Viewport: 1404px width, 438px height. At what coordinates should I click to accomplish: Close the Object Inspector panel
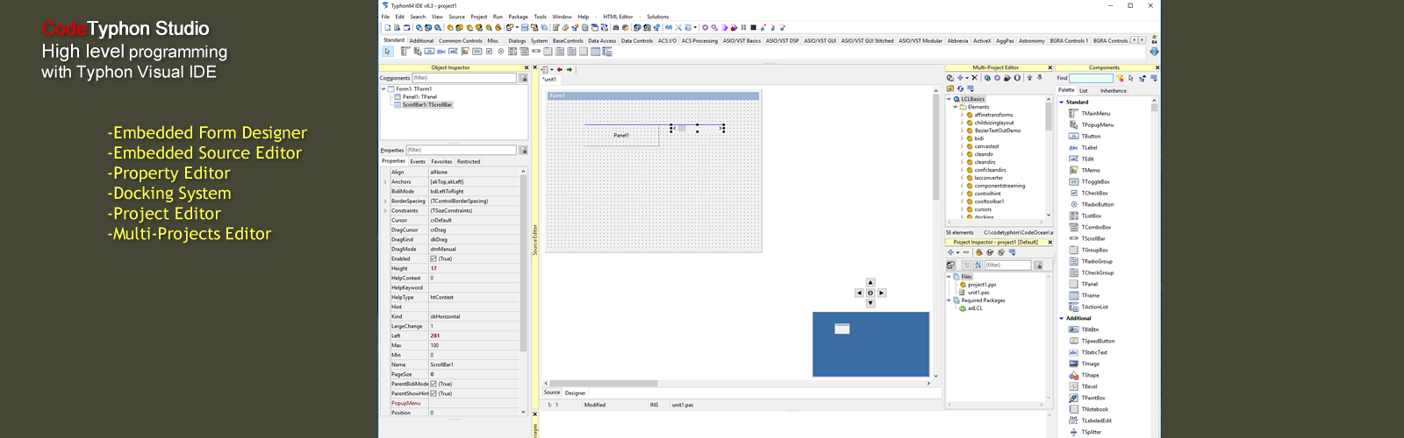(526, 67)
